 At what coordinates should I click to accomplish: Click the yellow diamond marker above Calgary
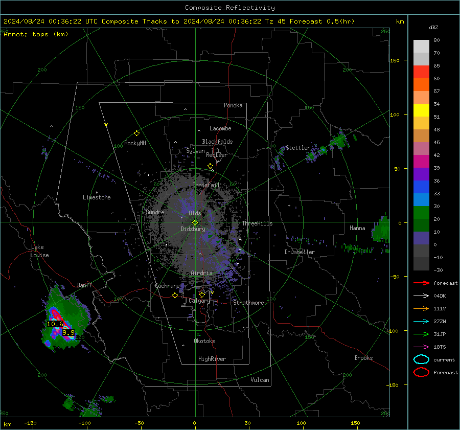click(202, 295)
